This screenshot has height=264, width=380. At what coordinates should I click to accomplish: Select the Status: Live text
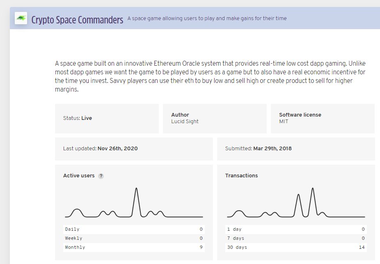(x=77, y=118)
